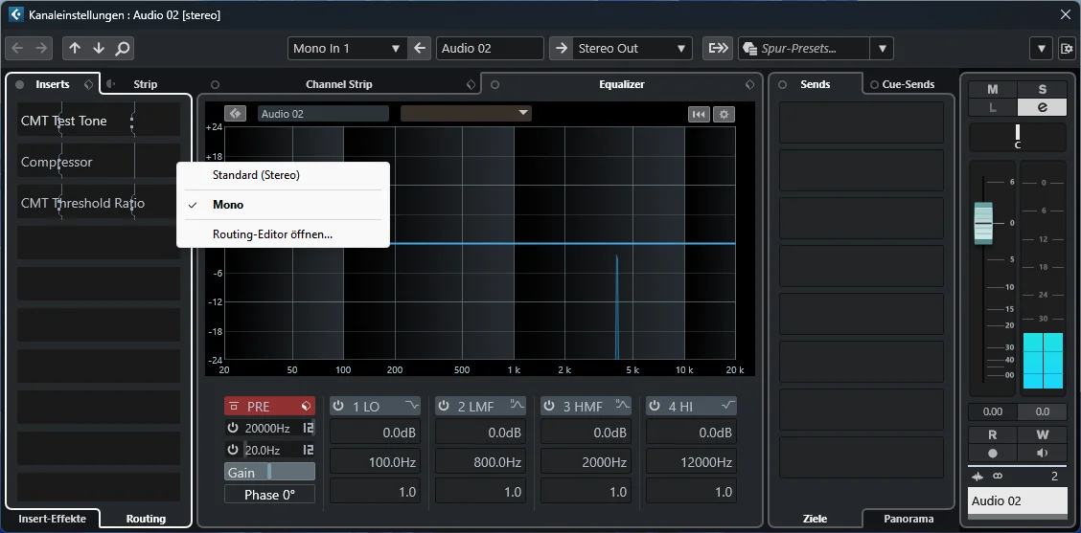
Task: Click the Phase 0° button
Action: [x=269, y=495]
